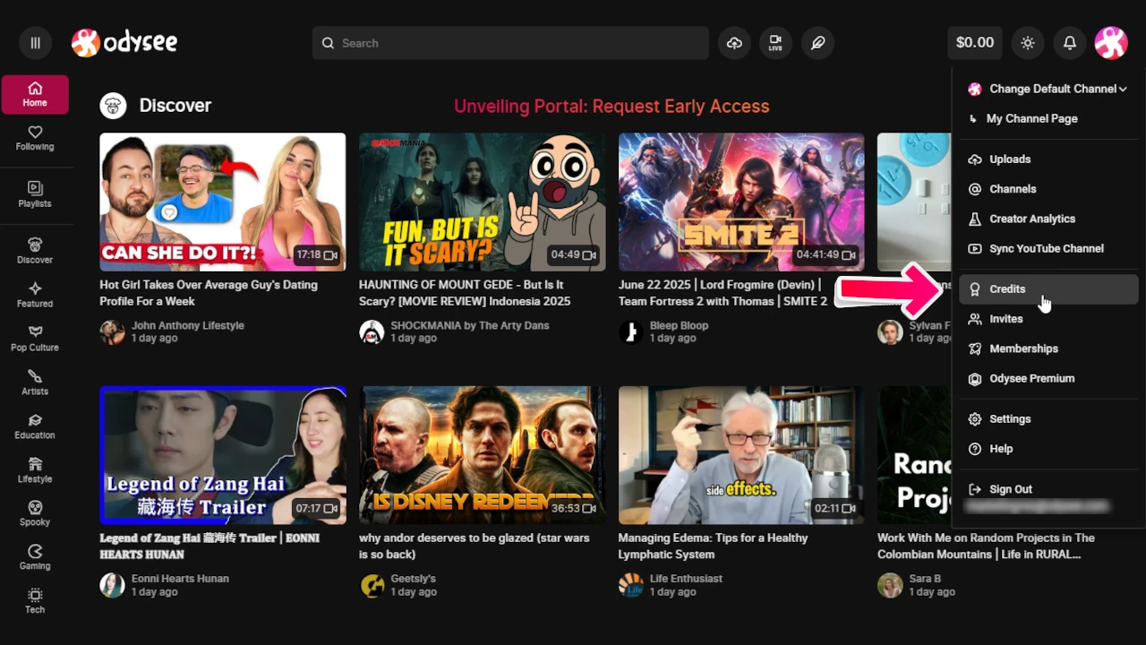Viewport: 1146px width, 645px height.
Task: Open Education category in sidebar
Action: coord(35,426)
